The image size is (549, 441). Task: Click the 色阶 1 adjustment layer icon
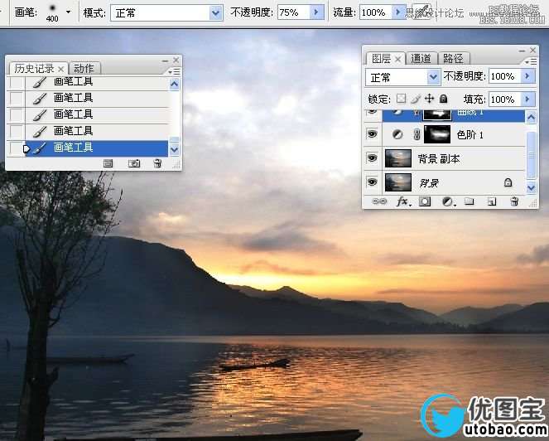pos(397,134)
